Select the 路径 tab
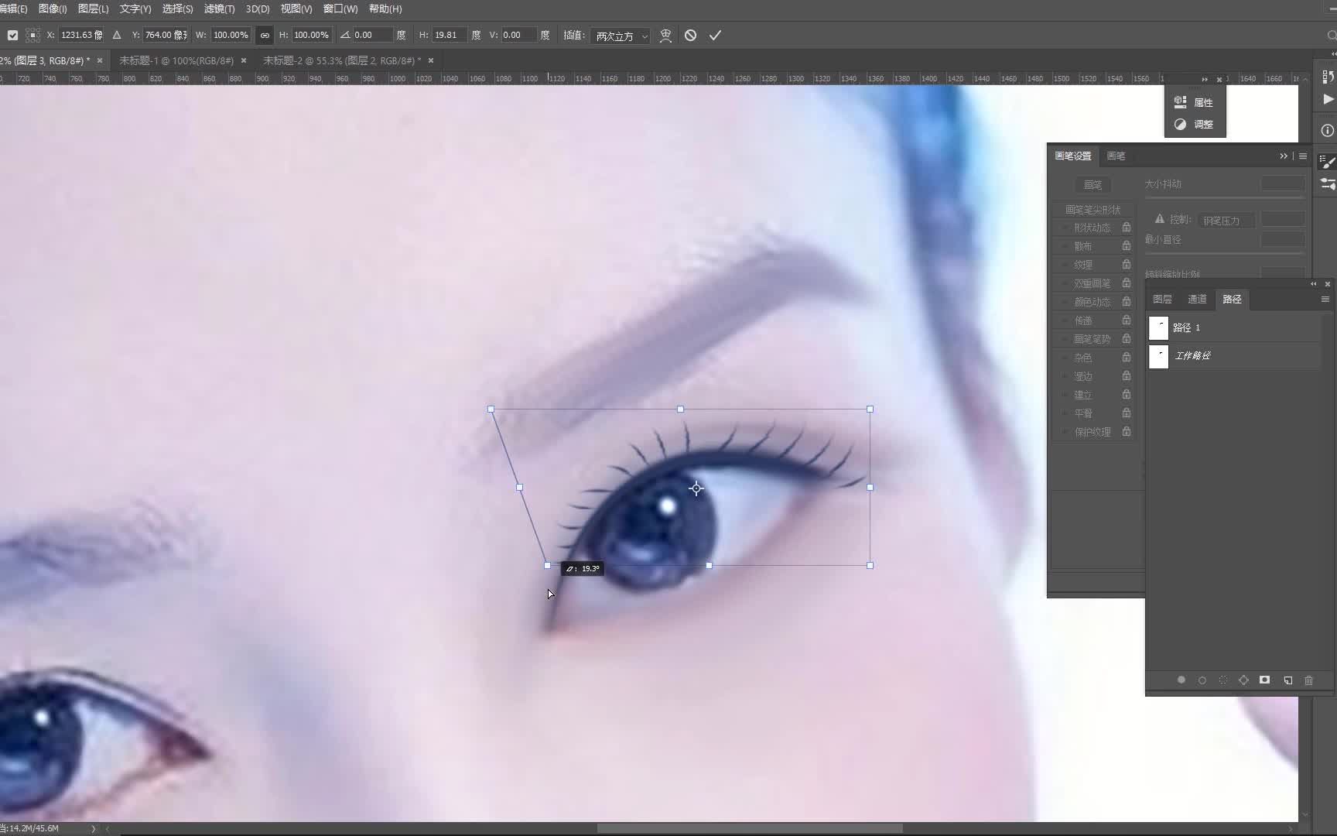 1232,300
